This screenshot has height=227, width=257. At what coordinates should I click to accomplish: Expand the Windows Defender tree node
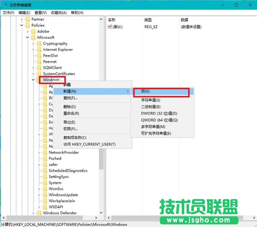tap(33, 213)
